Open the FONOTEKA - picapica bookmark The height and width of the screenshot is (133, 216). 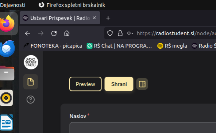[x=53, y=46]
